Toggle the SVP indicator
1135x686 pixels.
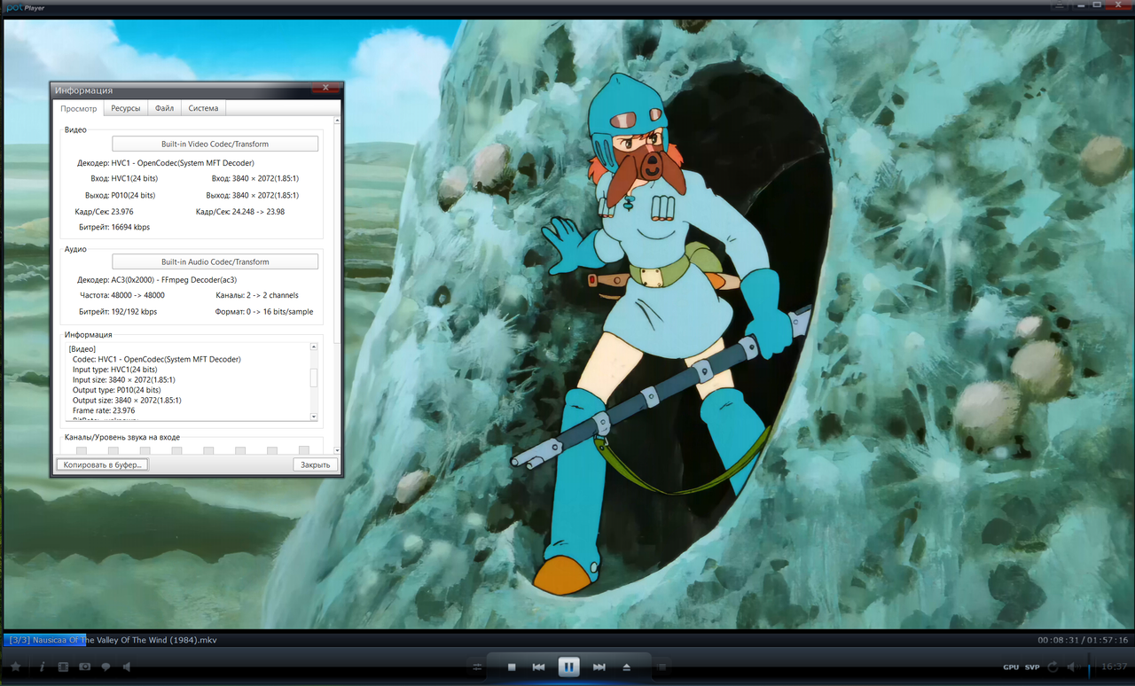pyautogui.click(x=1032, y=667)
